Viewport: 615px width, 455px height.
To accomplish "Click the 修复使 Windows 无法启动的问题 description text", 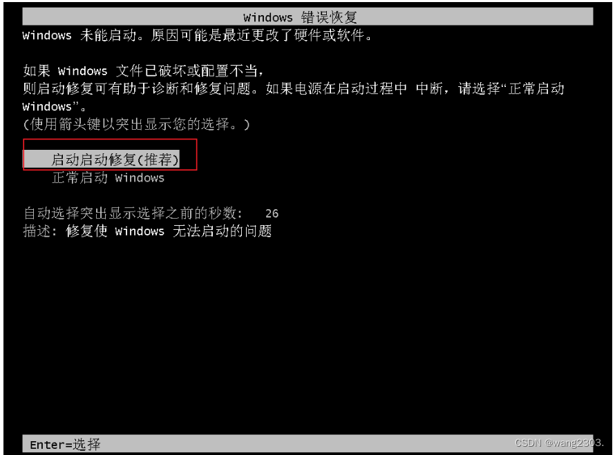I will click(169, 231).
